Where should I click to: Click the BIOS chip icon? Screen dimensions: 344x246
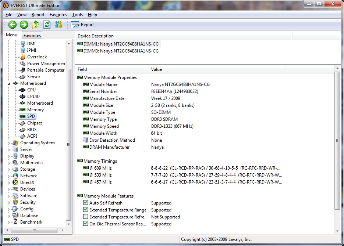[22, 130]
